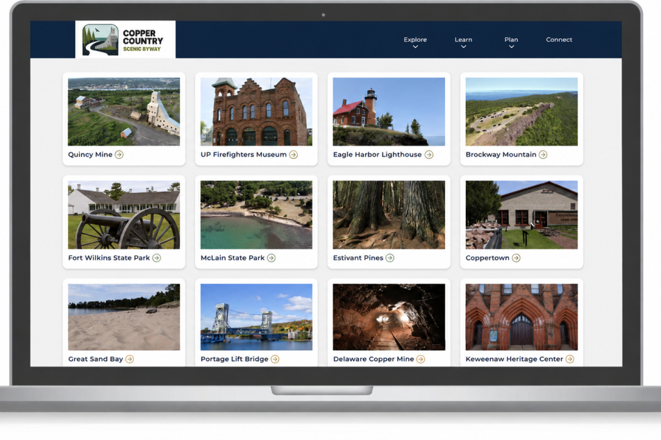Select the McLain State Park shoreline photo
This screenshot has width=661, height=440.
[256, 215]
